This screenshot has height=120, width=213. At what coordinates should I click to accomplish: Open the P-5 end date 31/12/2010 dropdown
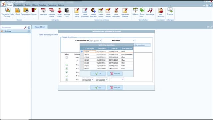tap(106, 80)
